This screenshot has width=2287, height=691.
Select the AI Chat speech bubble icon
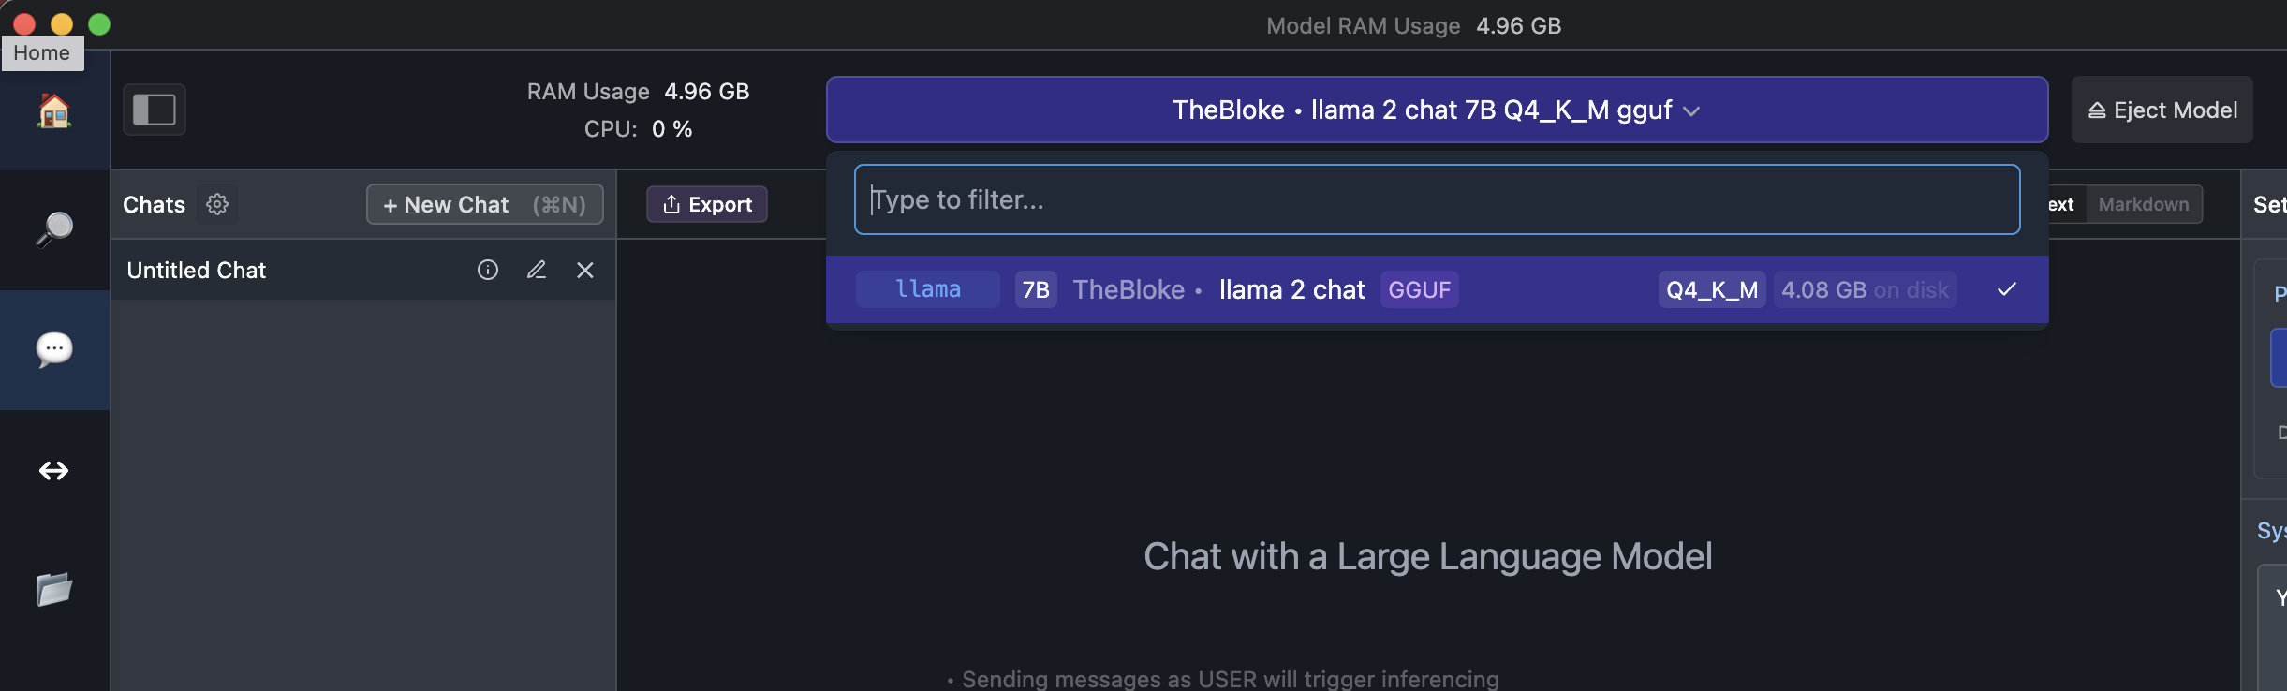(x=54, y=349)
